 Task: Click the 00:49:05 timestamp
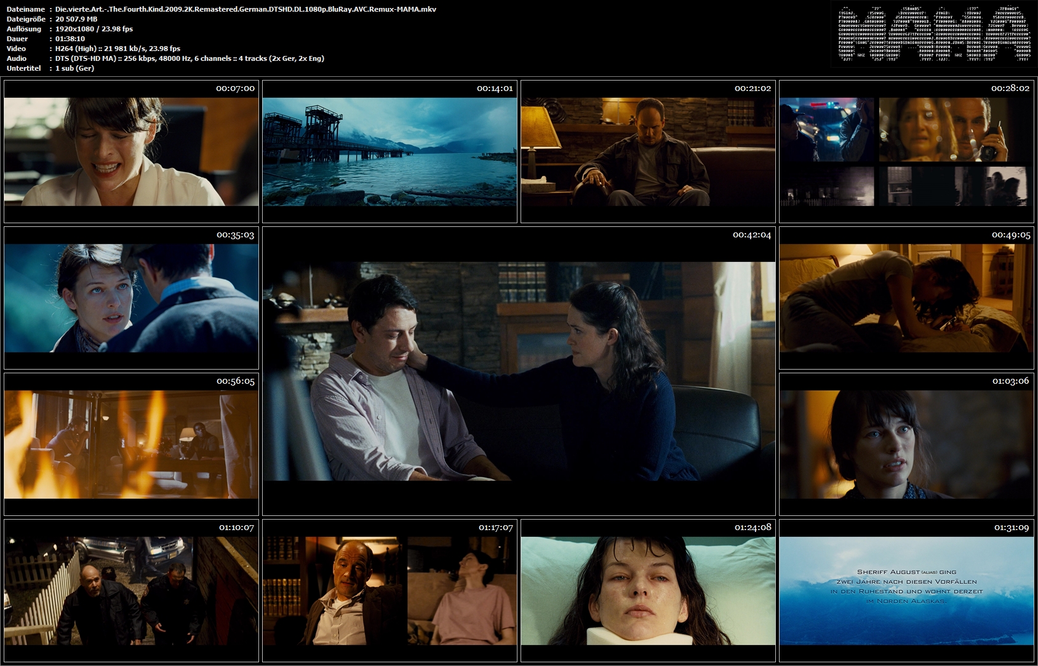(x=1011, y=235)
